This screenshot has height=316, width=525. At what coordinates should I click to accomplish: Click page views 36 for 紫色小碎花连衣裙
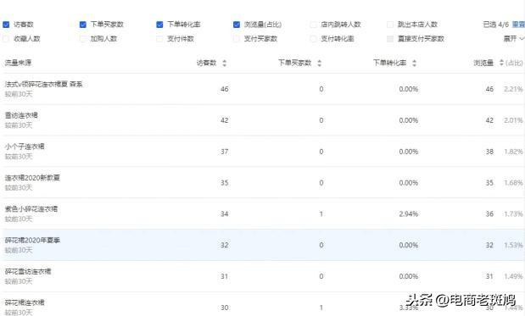[489, 214]
